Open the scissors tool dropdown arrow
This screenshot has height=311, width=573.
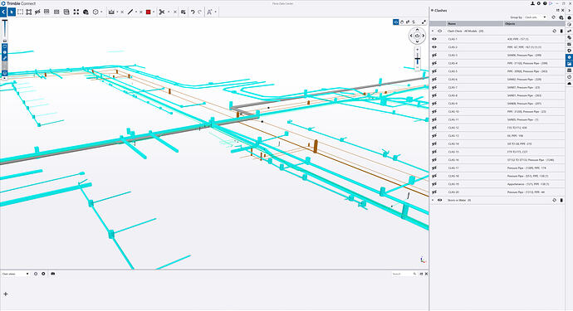[x=169, y=12]
